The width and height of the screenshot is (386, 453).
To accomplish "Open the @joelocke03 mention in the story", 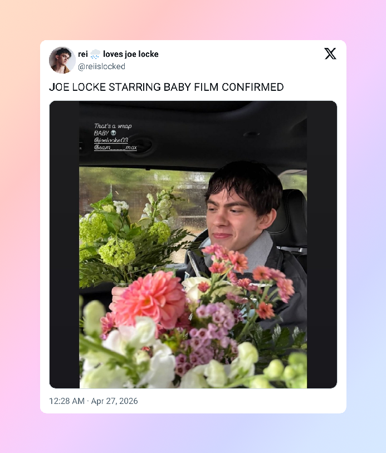I will click(x=111, y=140).
